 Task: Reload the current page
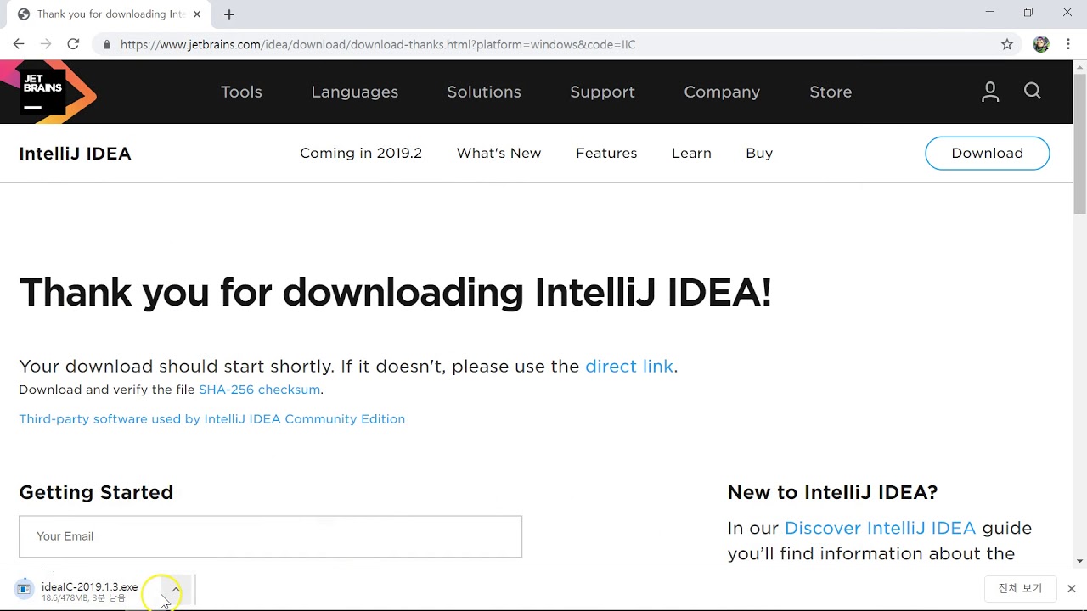pyautogui.click(x=73, y=44)
